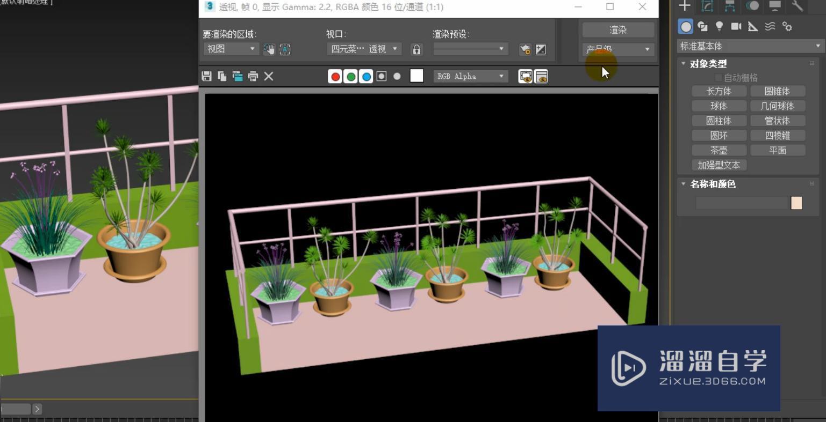This screenshot has height=422, width=826.
Task: Collapse the 对象类型 rollout
Action: pyautogui.click(x=683, y=63)
